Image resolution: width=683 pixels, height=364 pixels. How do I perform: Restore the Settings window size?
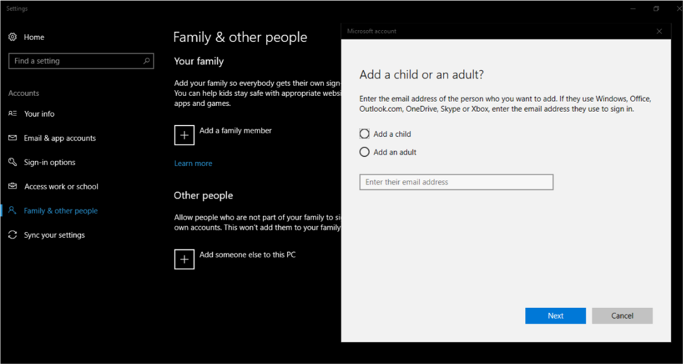click(x=656, y=9)
